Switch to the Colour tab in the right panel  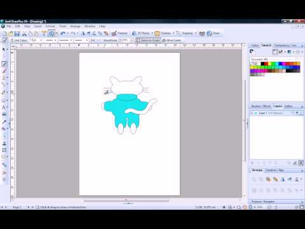coord(255,45)
